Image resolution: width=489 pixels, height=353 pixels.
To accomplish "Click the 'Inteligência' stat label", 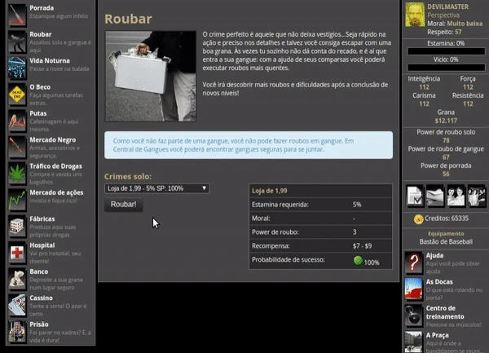I will [424, 79].
